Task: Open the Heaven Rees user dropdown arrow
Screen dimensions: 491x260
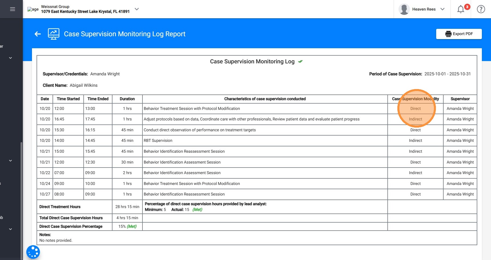Action: click(x=442, y=9)
